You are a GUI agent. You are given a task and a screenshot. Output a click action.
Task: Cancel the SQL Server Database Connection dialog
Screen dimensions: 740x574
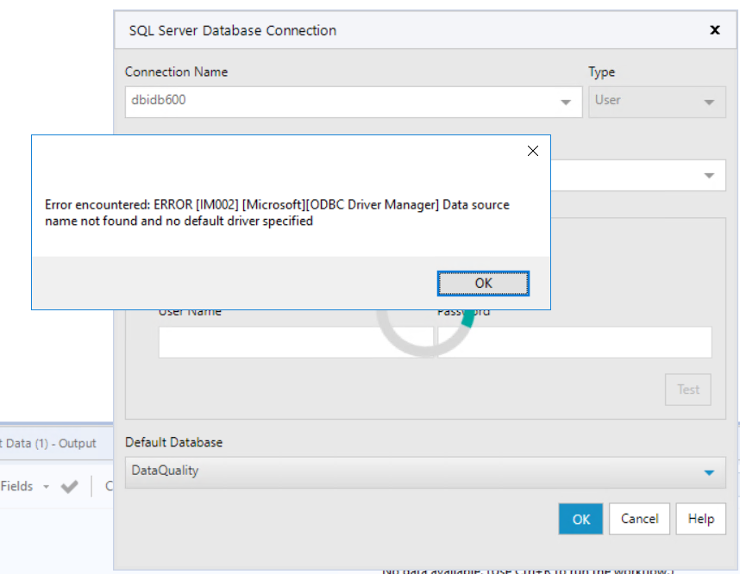[x=639, y=519]
